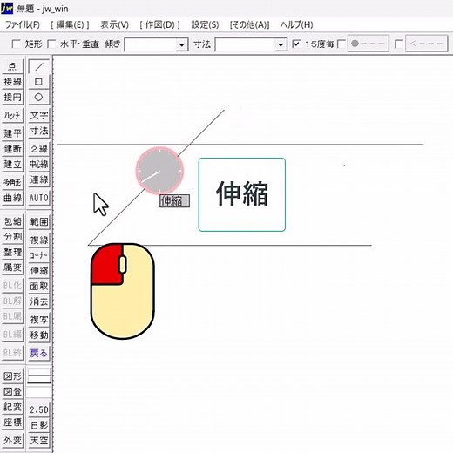Activate the AUTO mode button

tap(39, 198)
